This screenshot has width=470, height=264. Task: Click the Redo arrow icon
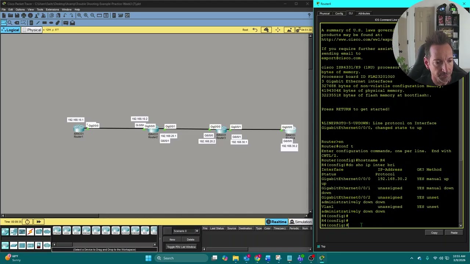(71, 15)
